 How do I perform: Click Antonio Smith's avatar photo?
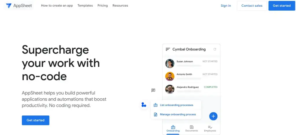tap(170, 76)
